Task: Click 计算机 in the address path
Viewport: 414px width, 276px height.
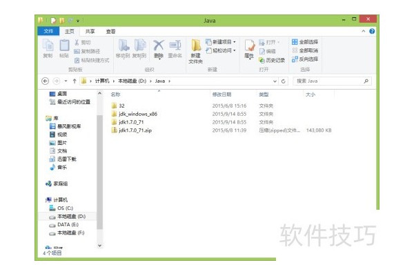Action: 102,81
